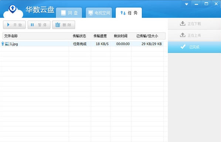
Task: Click the 暂停 pause button
Action: [39, 25]
